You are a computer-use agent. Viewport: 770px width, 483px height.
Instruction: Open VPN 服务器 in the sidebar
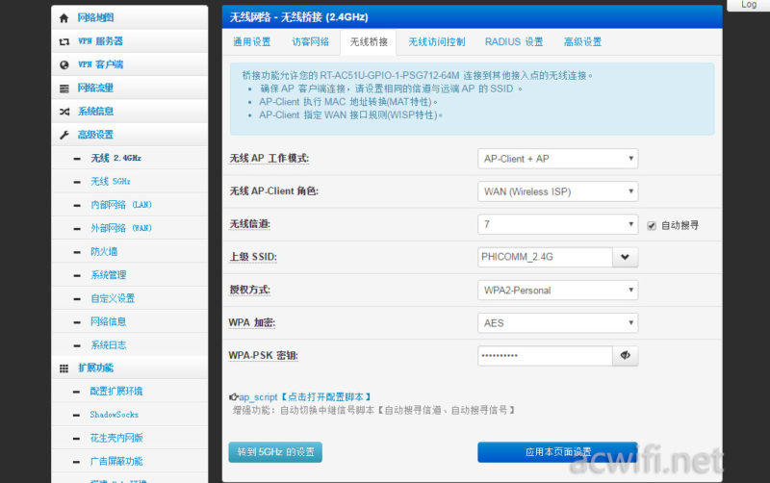[130, 41]
